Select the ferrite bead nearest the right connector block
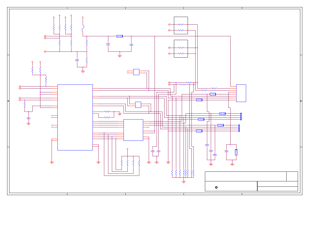The width and height of the screenshot is (314, 242). tap(213, 94)
